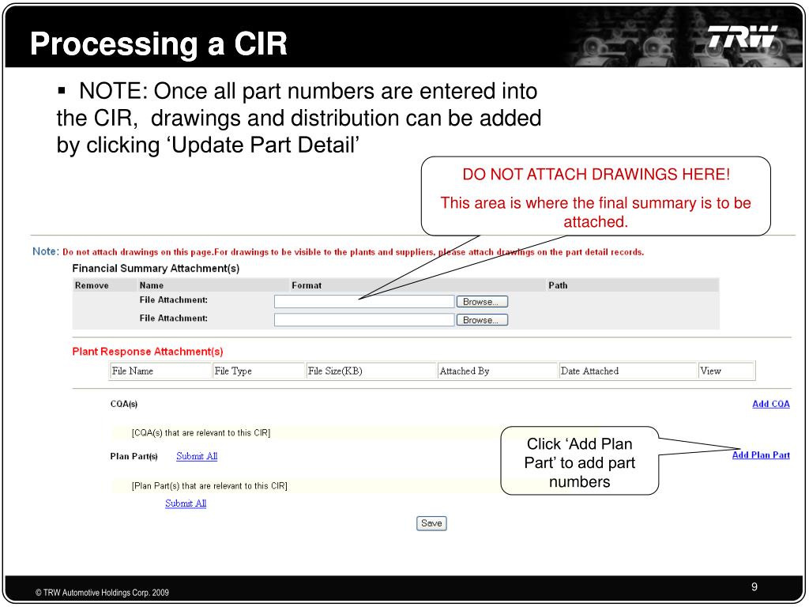Click the TRW logo in the header
This screenshot has width=809, height=607.
(x=742, y=36)
